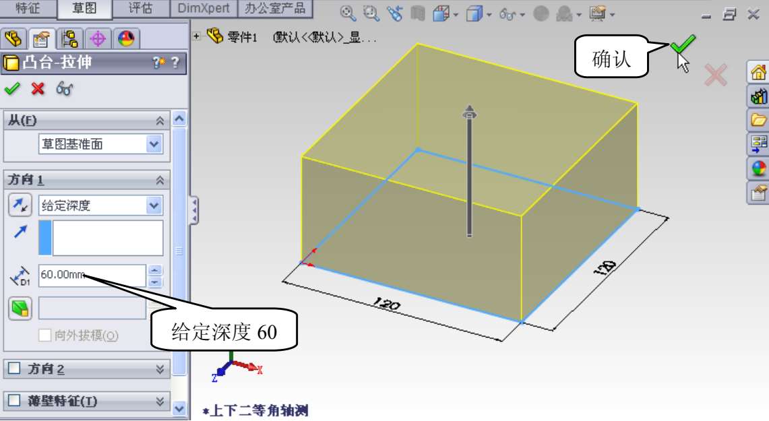Open the appearance color ball in the right task pane

759,168
